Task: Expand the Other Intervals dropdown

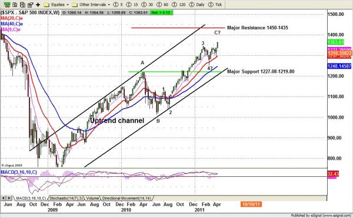Action: point(109,5)
